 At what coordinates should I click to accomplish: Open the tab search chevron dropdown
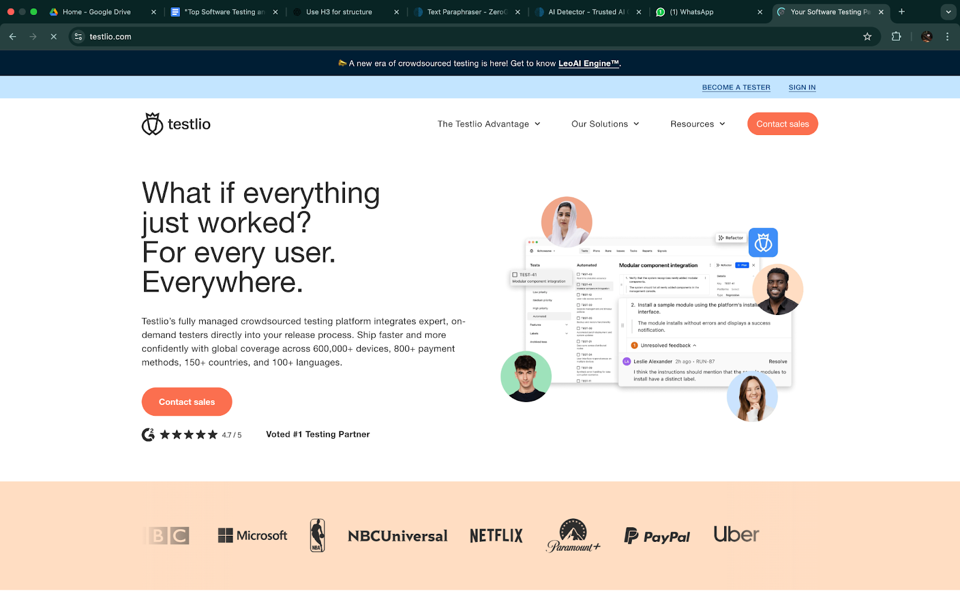pyautogui.click(x=948, y=12)
